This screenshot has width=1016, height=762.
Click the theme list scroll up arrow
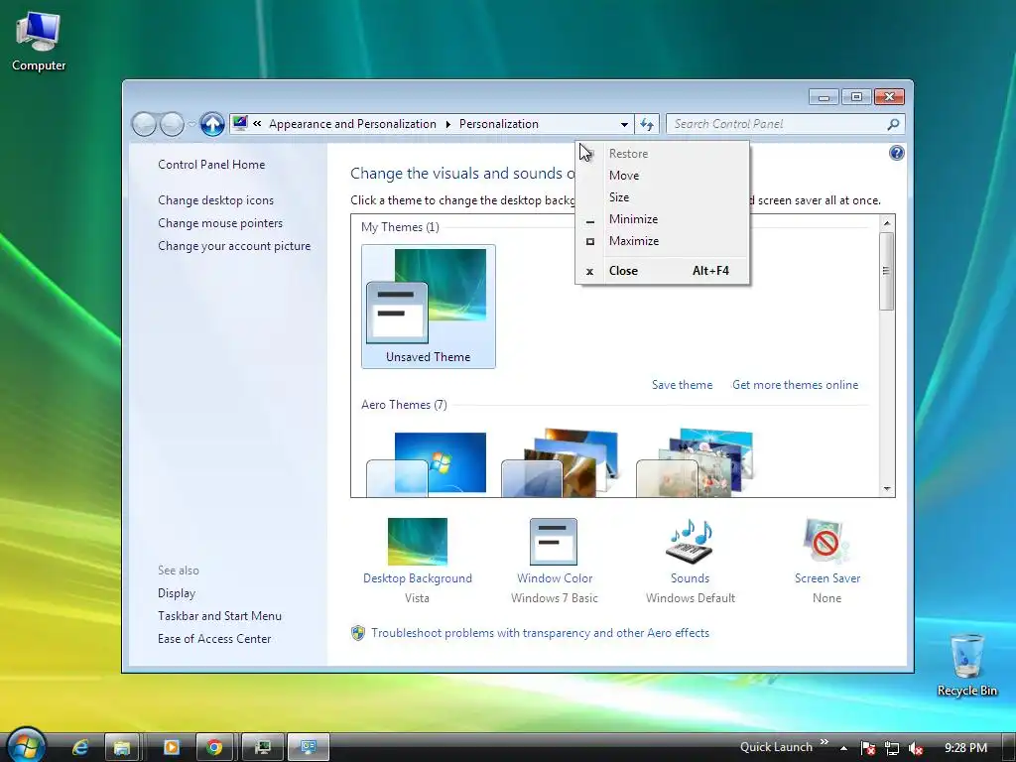[887, 223]
